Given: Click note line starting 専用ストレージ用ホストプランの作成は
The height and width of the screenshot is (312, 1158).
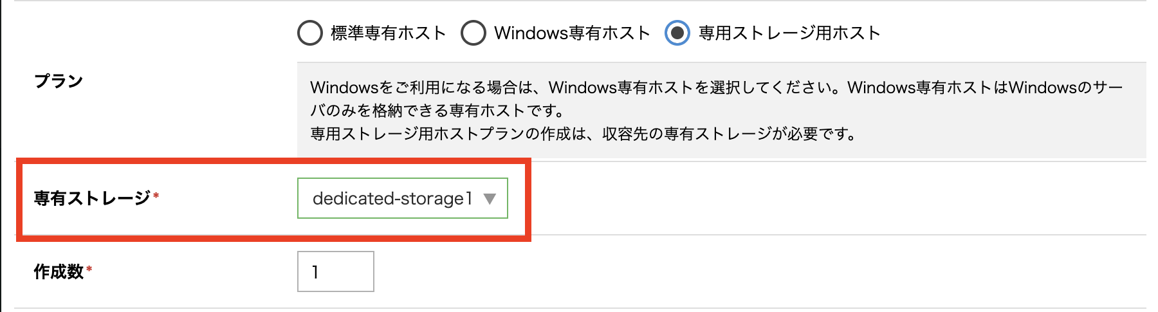Looking at the screenshot, I should coord(583,134).
